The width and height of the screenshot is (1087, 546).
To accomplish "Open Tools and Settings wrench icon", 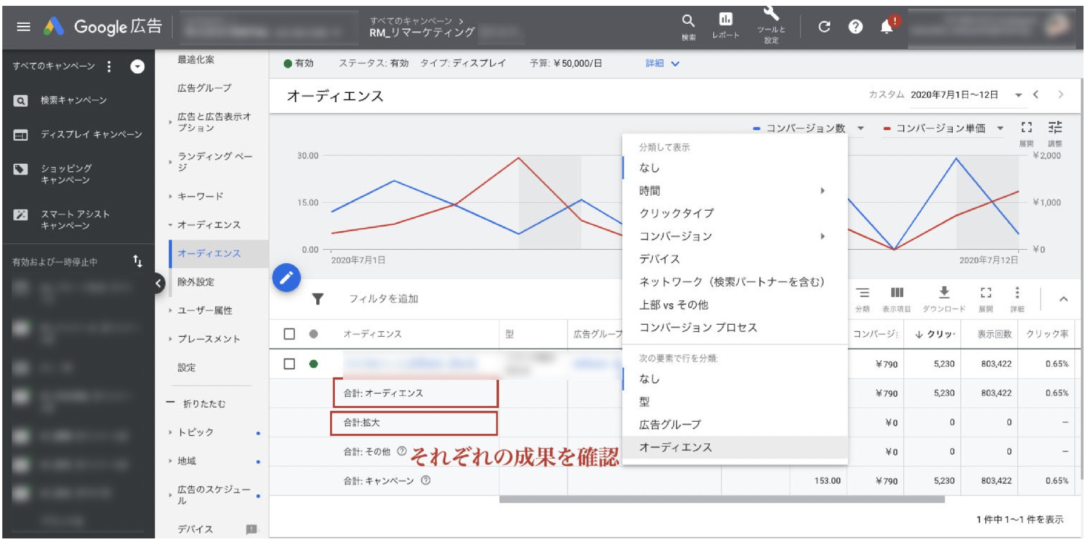I will pos(771,15).
